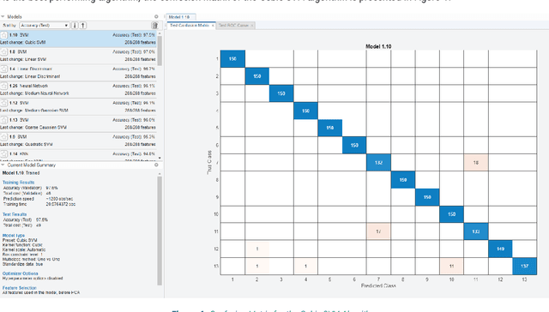
Task: Click the 'Model 1.10' chart title
Action: [378, 46]
